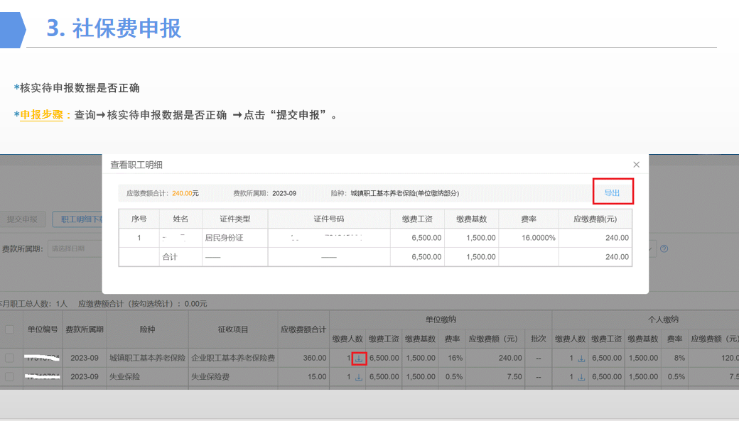Image resolution: width=739 pixels, height=421 pixels.
Task: Download unit payer list for 失业保险 row
Action: coord(359,377)
